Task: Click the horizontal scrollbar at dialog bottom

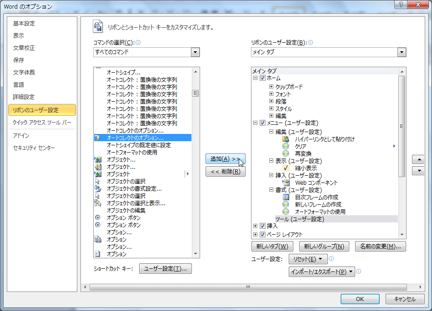Action: point(248,287)
